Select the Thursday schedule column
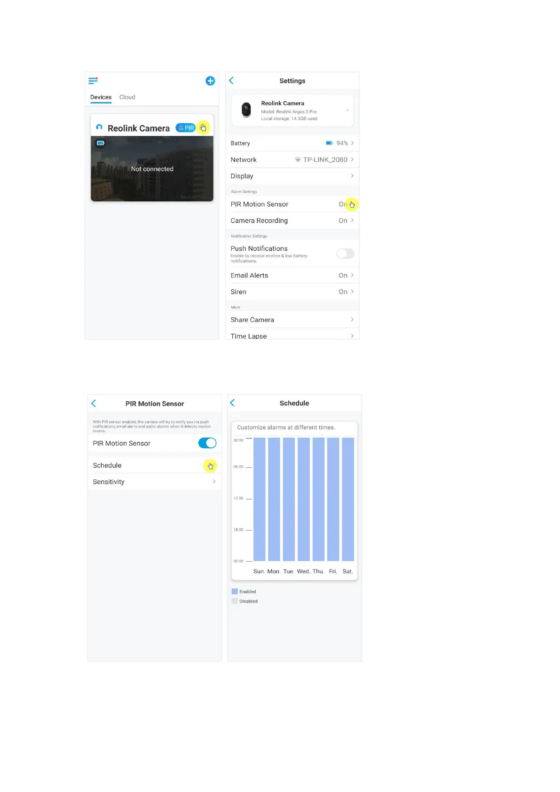The width and height of the screenshot is (560, 792). 318,499
